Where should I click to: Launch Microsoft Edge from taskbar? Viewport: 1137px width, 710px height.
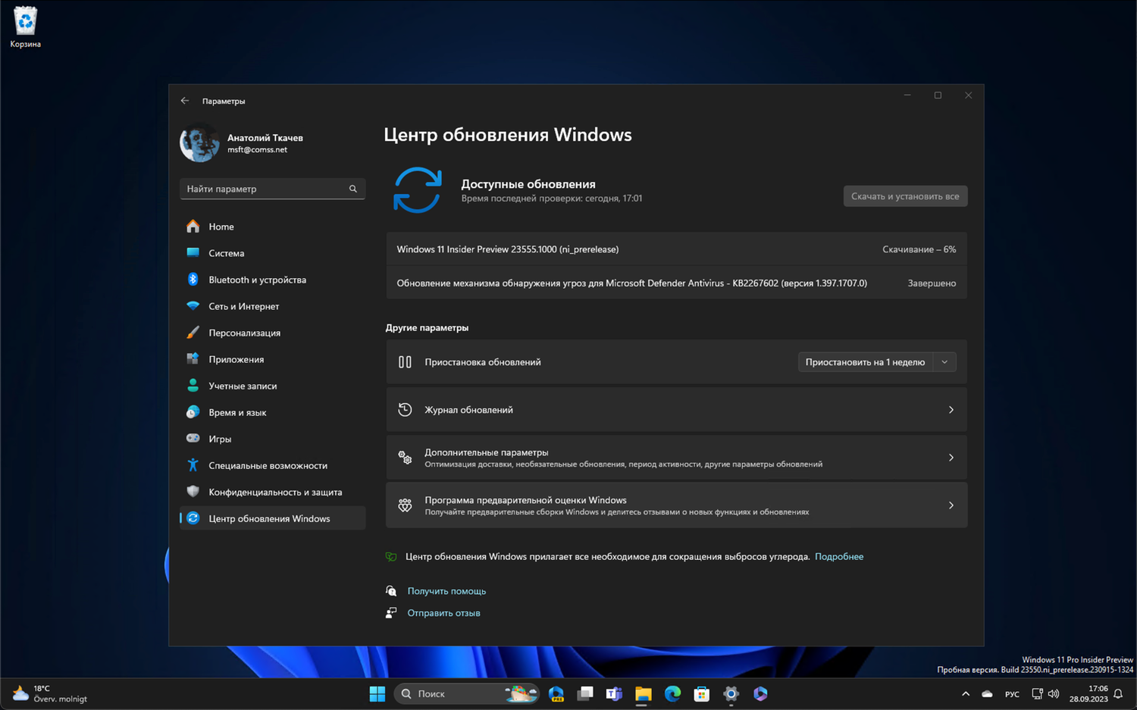672,693
